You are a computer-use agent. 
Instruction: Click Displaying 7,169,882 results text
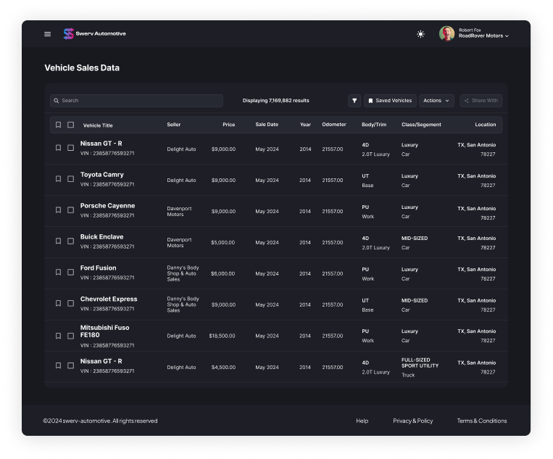click(x=276, y=101)
